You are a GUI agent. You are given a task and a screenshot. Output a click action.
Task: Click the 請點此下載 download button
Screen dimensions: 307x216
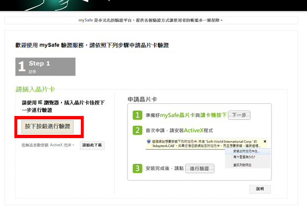tap(92, 145)
